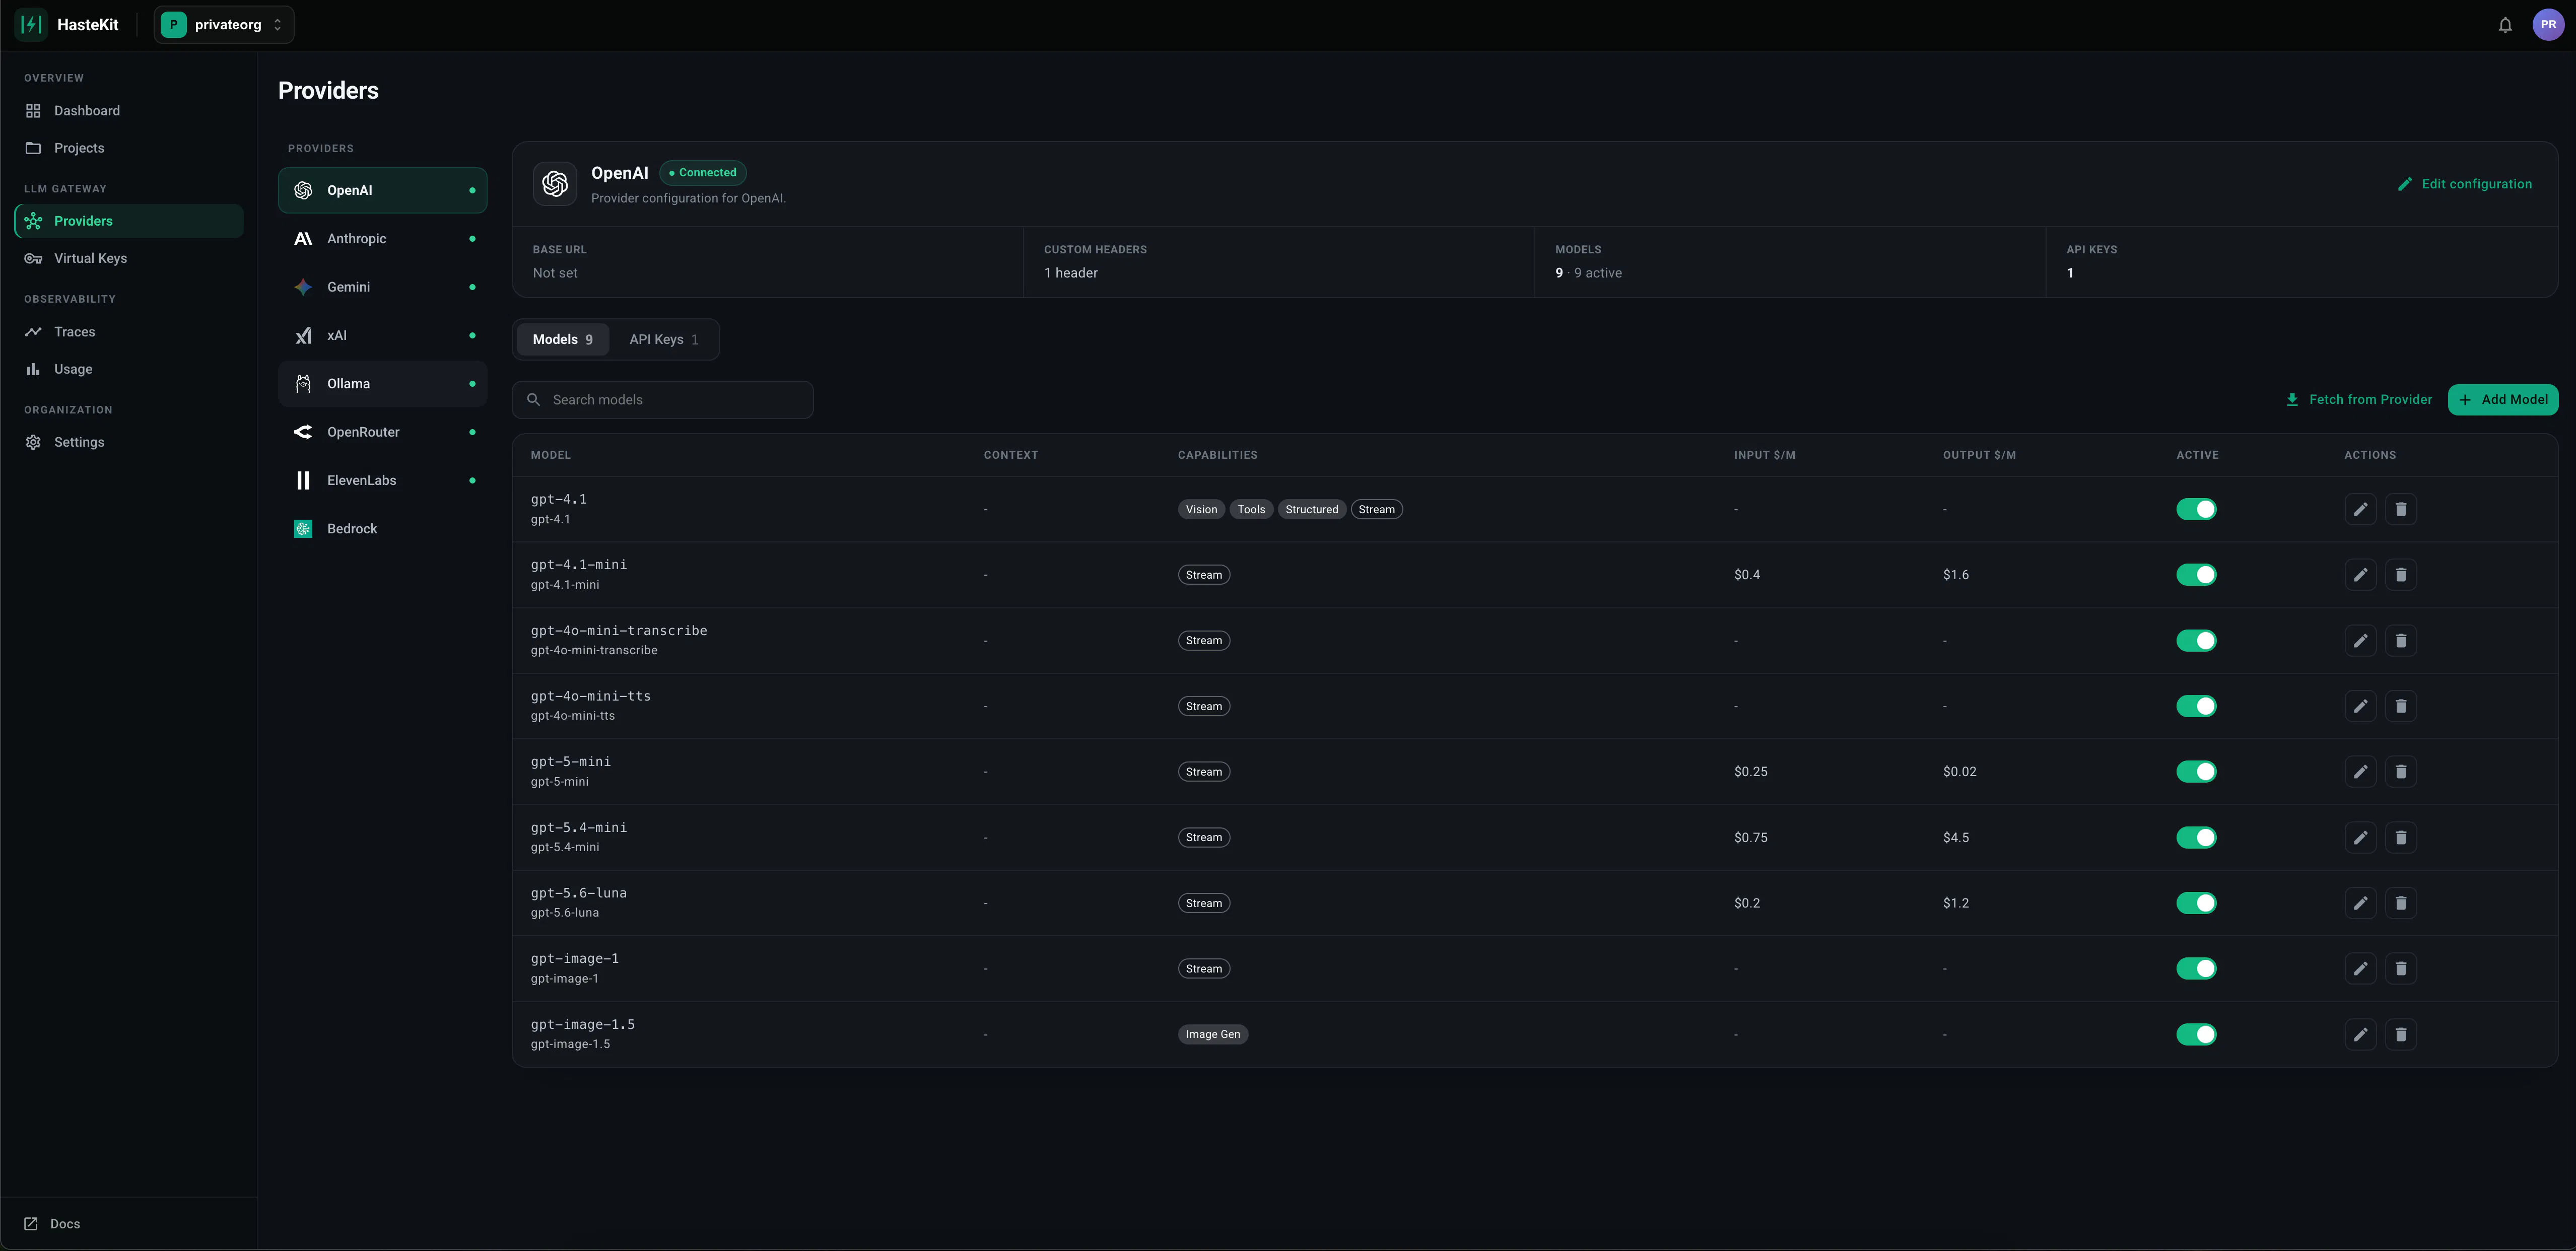Edit the gpt-image-1 model

click(x=2360, y=969)
